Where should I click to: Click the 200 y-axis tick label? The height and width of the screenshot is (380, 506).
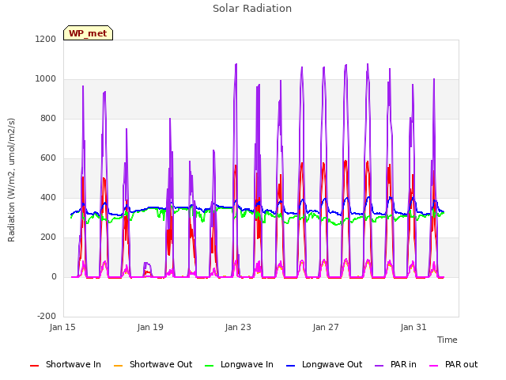click(x=48, y=237)
